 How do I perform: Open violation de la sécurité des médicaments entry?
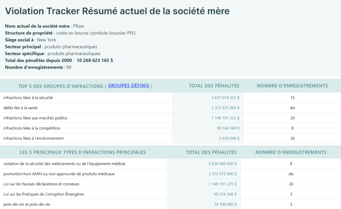[x=64, y=164]
